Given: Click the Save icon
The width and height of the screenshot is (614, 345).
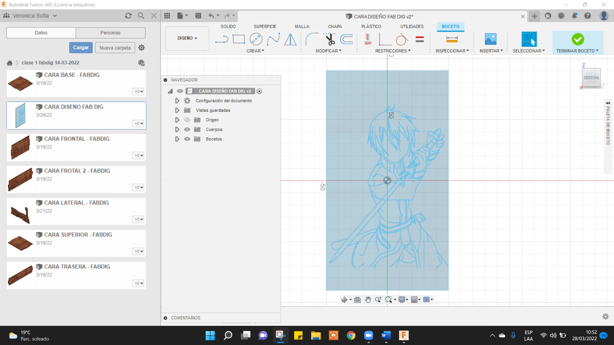Looking at the screenshot, I should [198, 16].
